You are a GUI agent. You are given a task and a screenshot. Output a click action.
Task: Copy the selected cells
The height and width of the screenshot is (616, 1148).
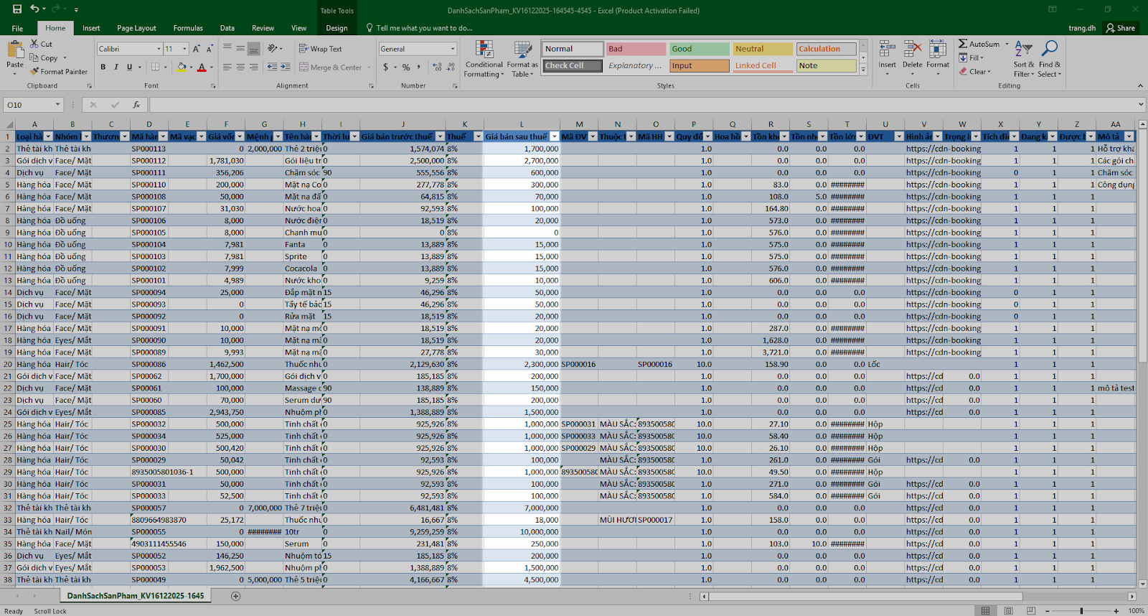pyautogui.click(x=44, y=58)
